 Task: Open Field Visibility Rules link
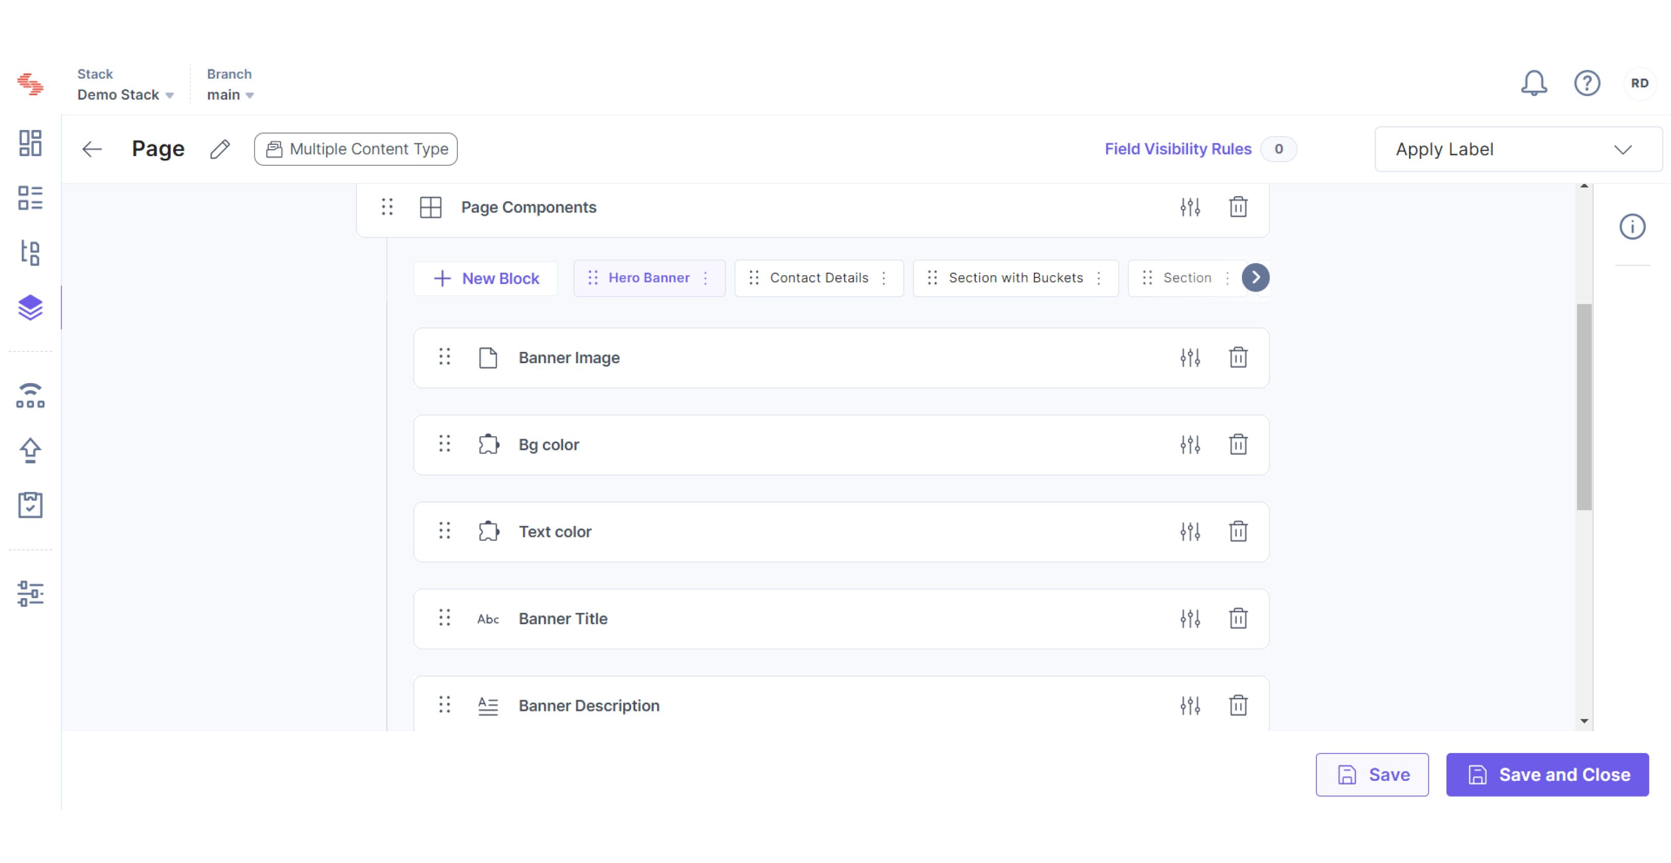[x=1178, y=149]
